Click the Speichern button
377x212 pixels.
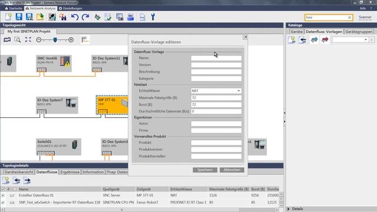[205, 170]
